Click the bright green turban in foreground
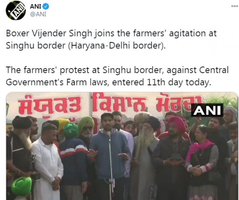Viewport: 239px width, 200px height. click(22, 186)
